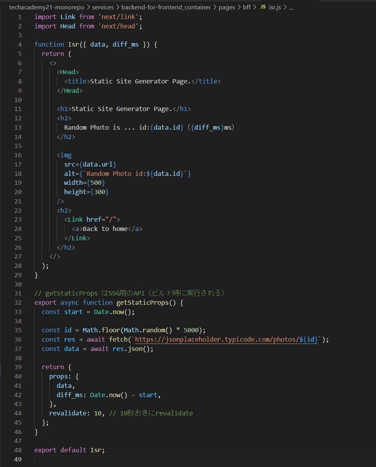Click the pages breadcrumb segment
Image resolution: width=376 pixels, height=467 pixels.
[227, 7]
